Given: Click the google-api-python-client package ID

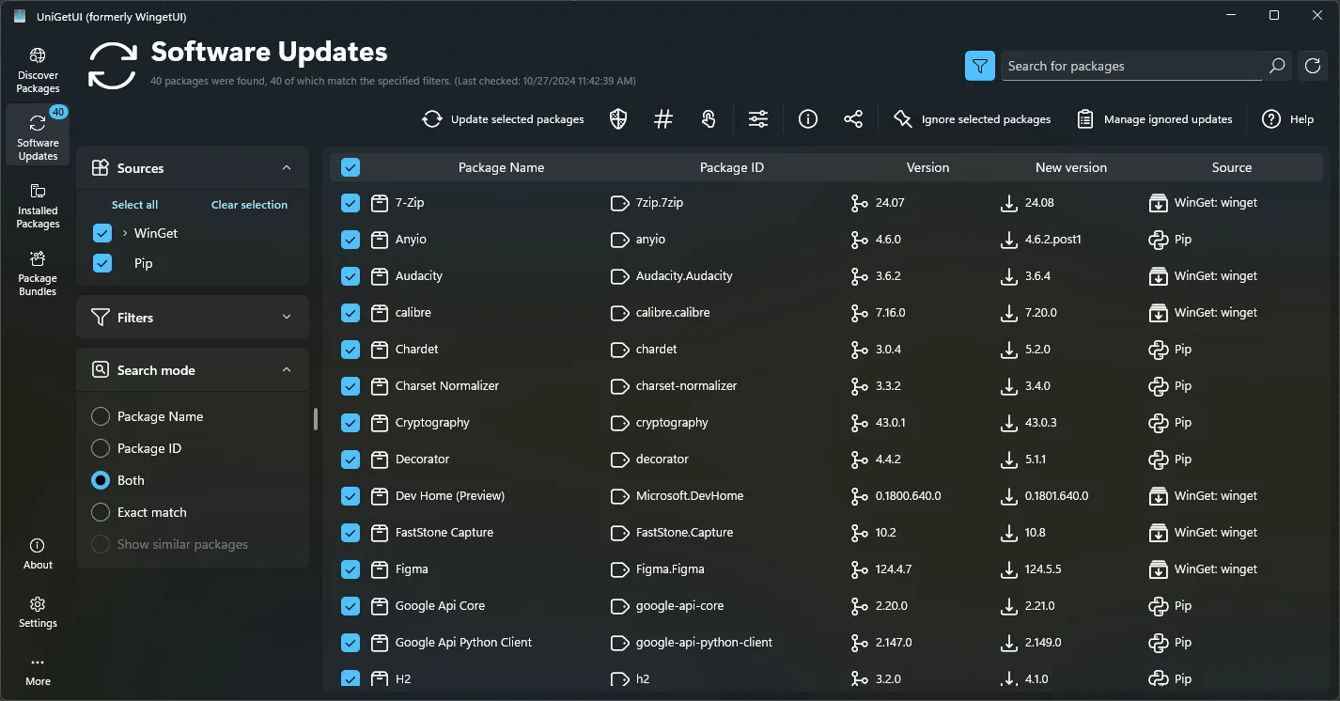Looking at the screenshot, I should pyautogui.click(x=704, y=643).
